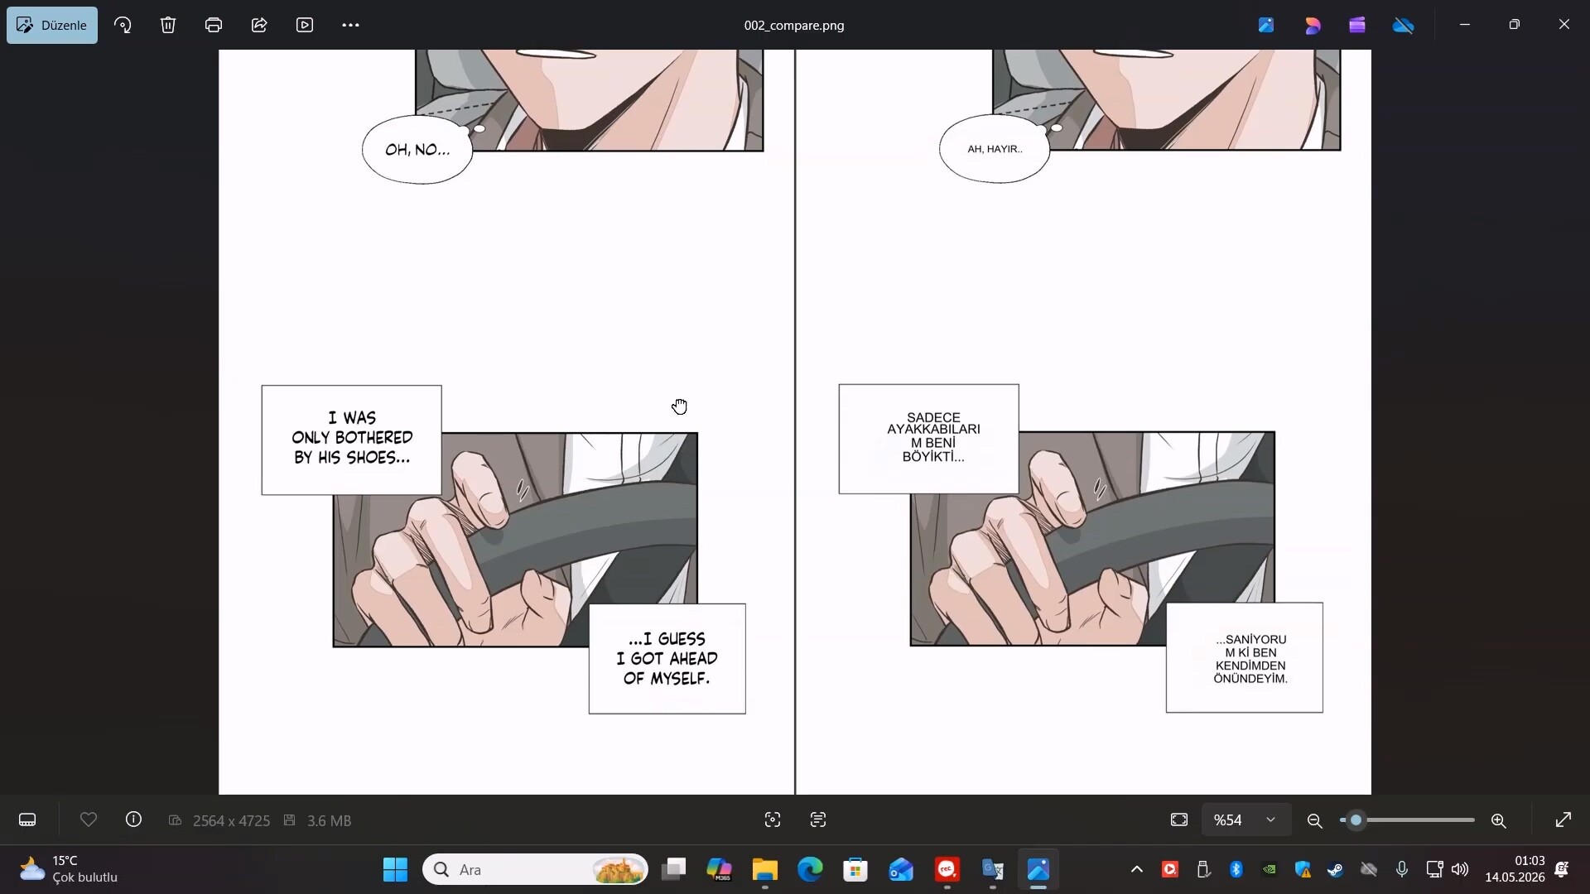The height and width of the screenshot is (894, 1590).
Task: Open the network display tray icon
Action: pyautogui.click(x=1434, y=869)
